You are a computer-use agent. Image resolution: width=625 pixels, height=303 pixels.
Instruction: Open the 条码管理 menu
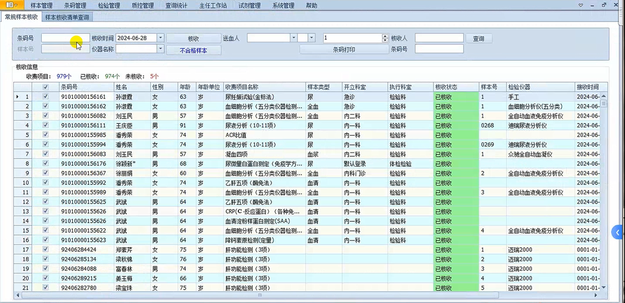[x=75, y=5]
